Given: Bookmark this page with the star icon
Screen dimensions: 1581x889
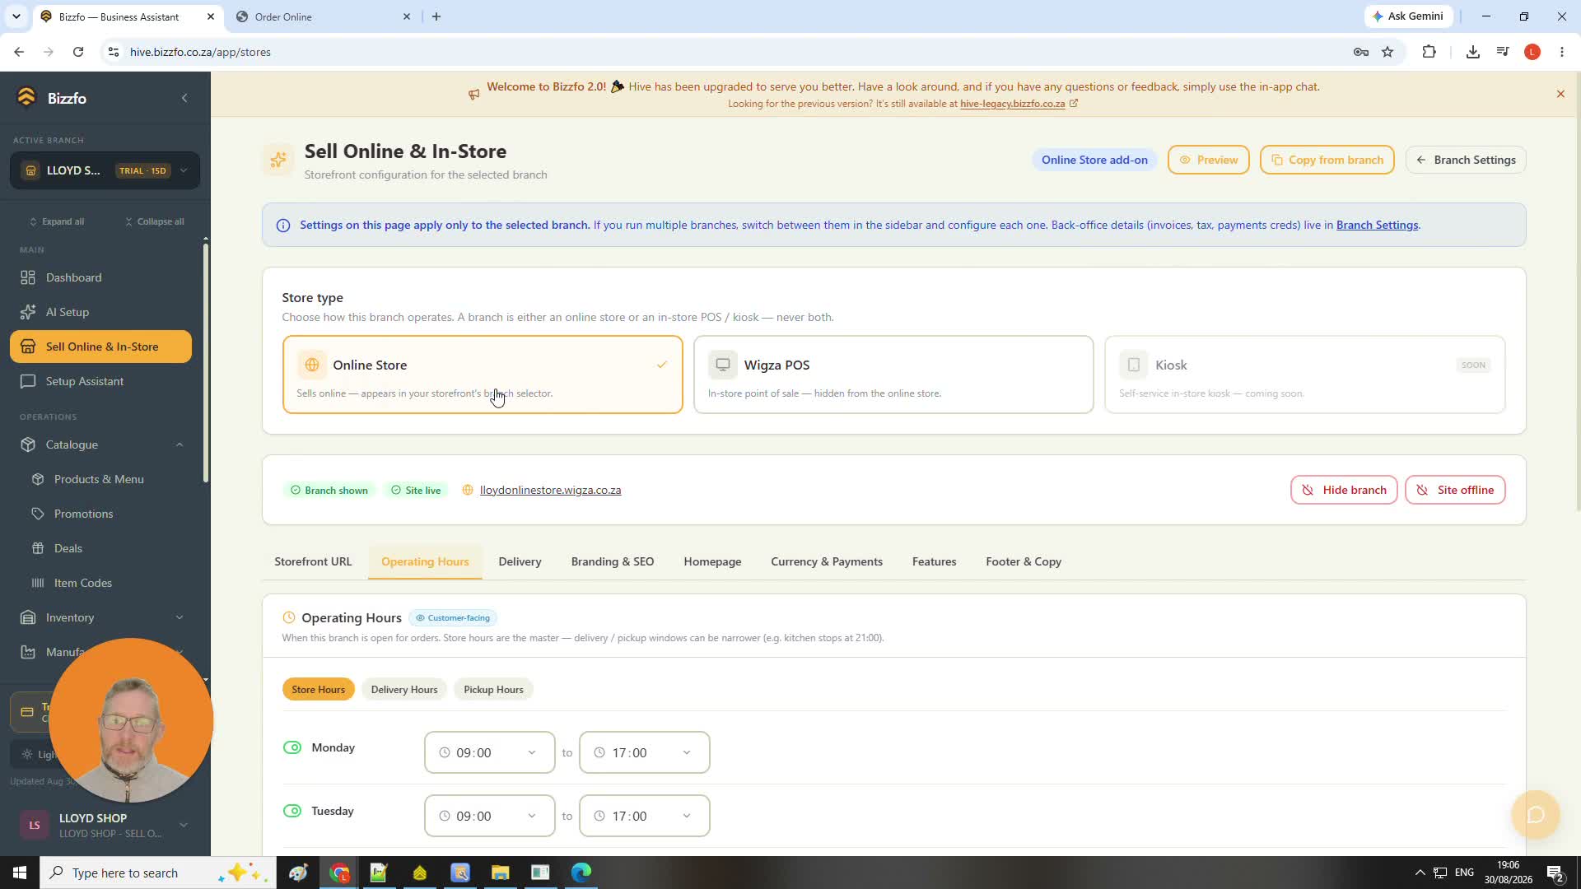Looking at the screenshot, I should tap(1387, 52).
